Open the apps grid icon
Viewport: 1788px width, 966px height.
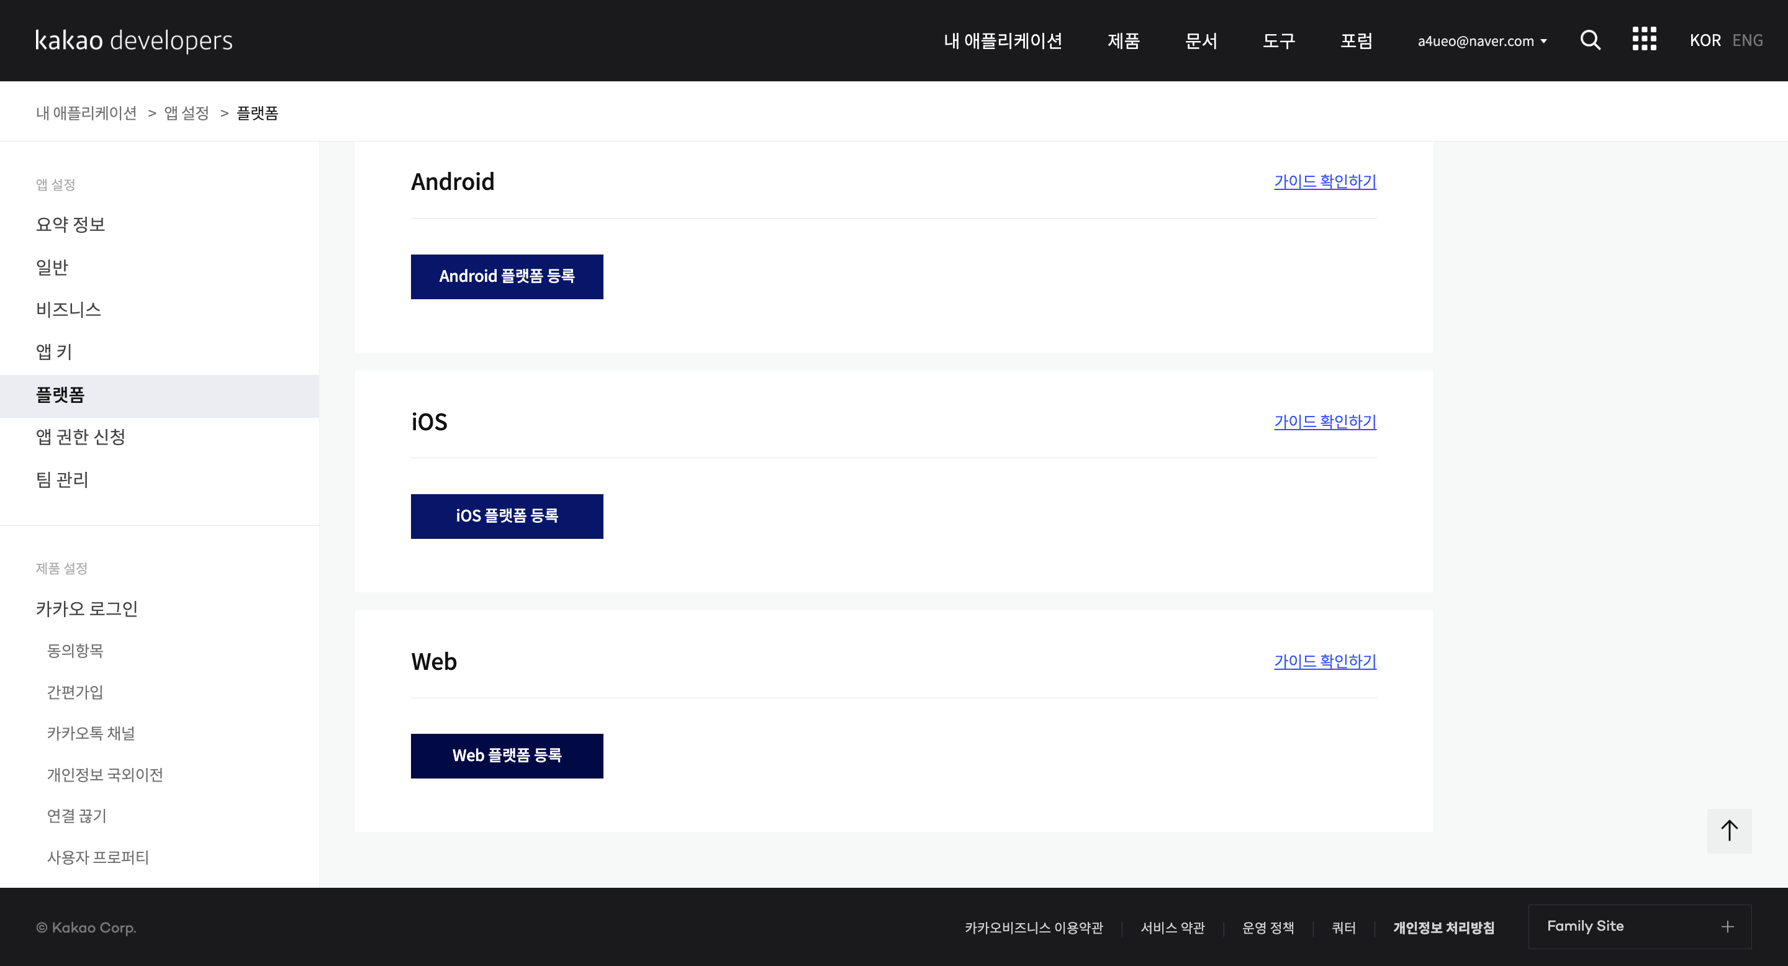[1643, 40]
